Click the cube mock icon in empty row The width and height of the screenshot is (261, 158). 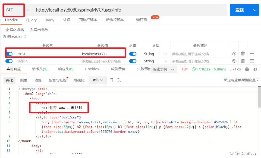point(234,61)
